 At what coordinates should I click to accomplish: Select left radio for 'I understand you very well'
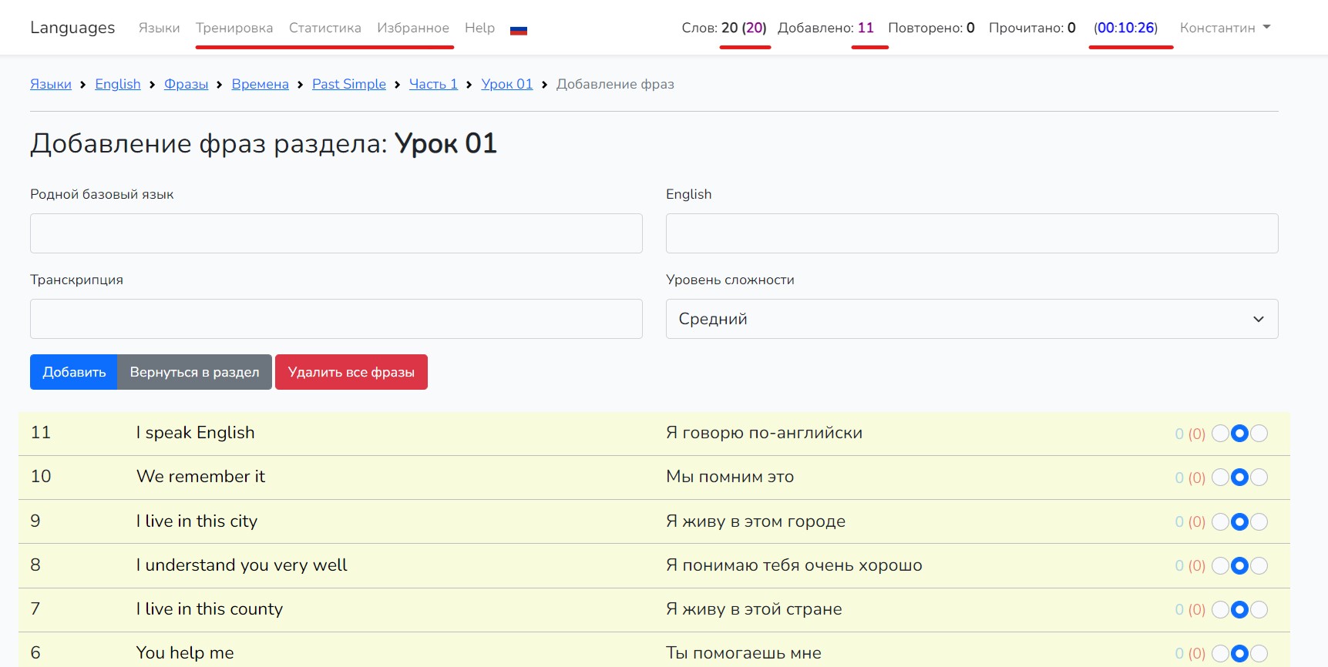(x=1220, y=565)
